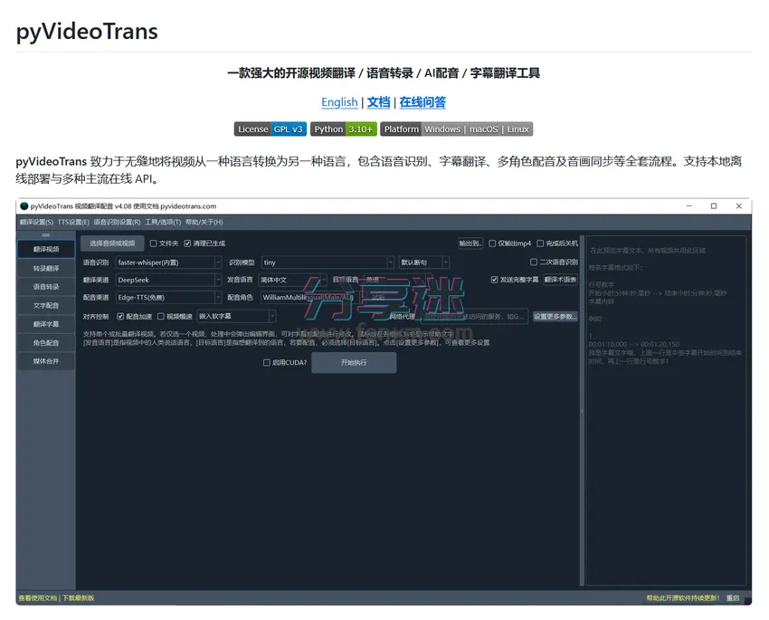Open the 翻译设置(S) menu
The image size is (769, 620).
point(37,222)
